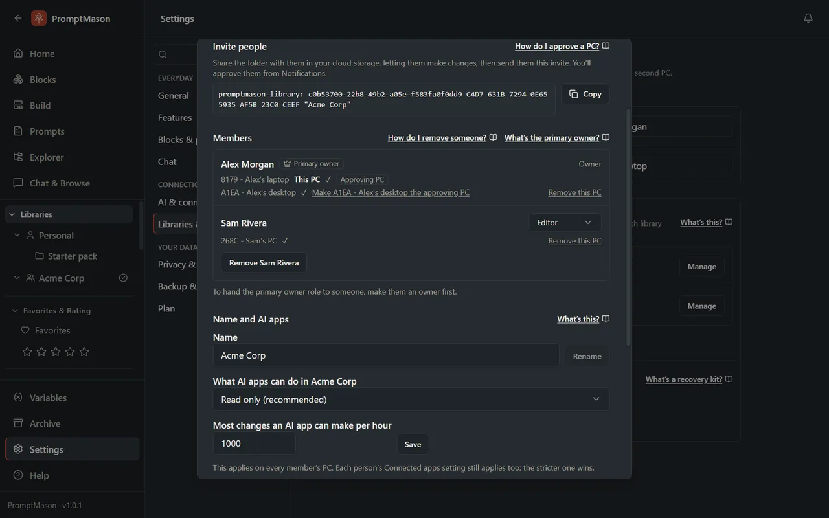Remove Sam's PC via link
This screenshot has width=829, height=518.
pyautogui.click(x=574, y=241)
